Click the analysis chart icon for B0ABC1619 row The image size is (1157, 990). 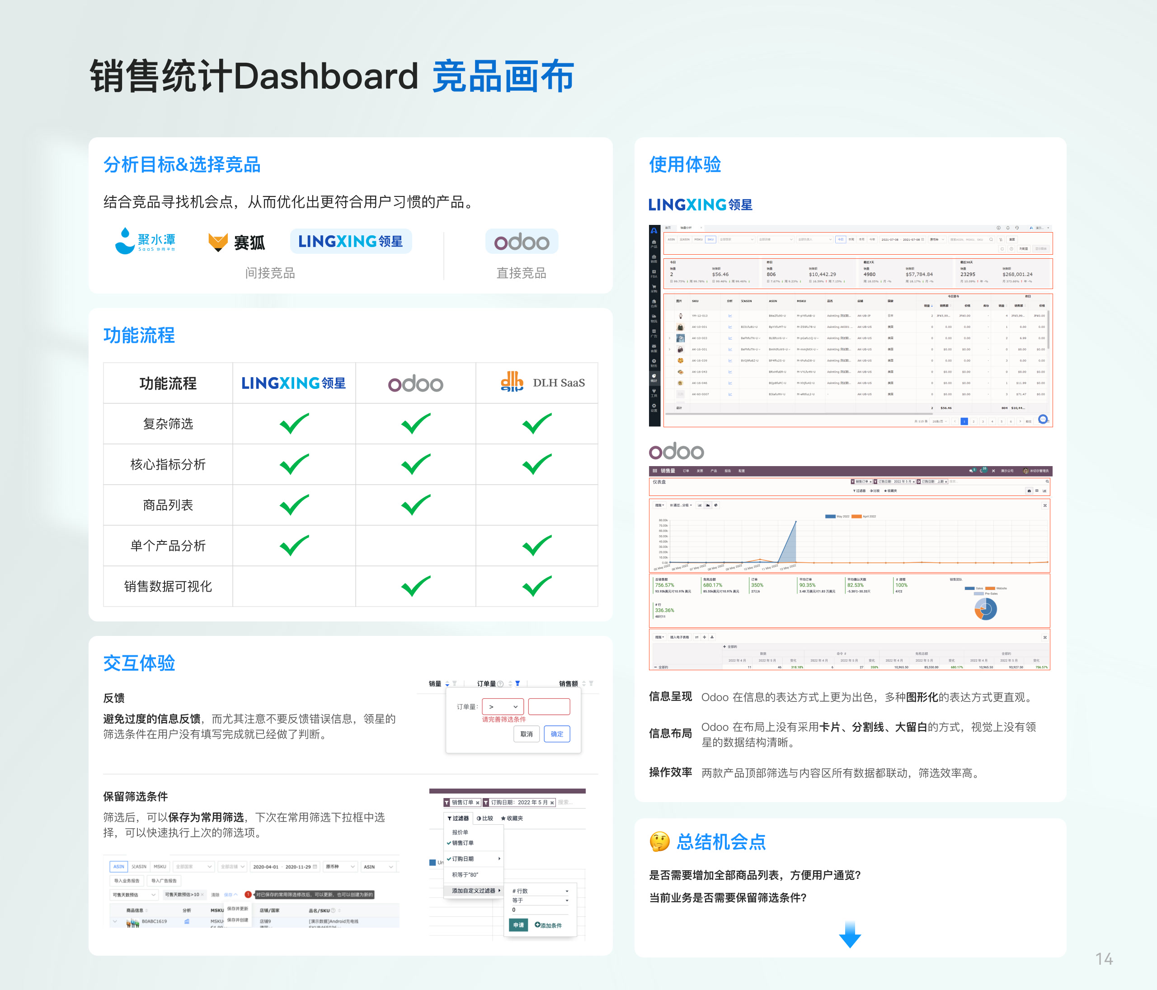(187, 921)
